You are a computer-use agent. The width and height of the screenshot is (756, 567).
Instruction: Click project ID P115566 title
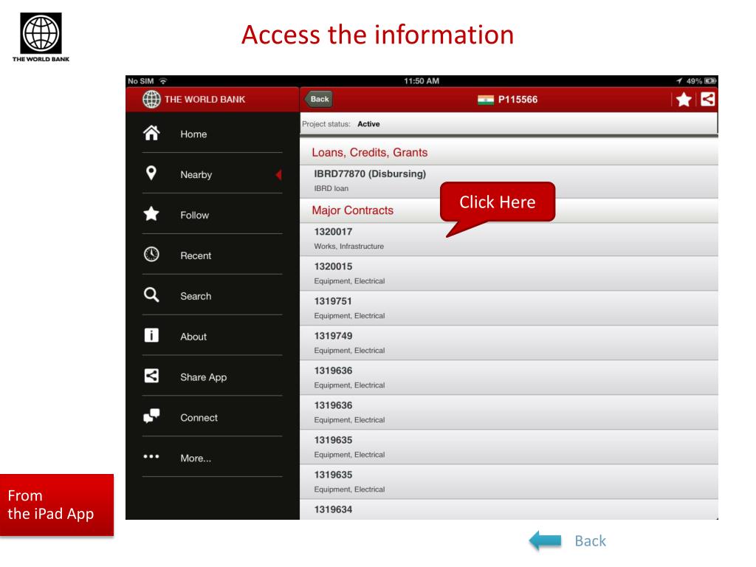[518, 100]
